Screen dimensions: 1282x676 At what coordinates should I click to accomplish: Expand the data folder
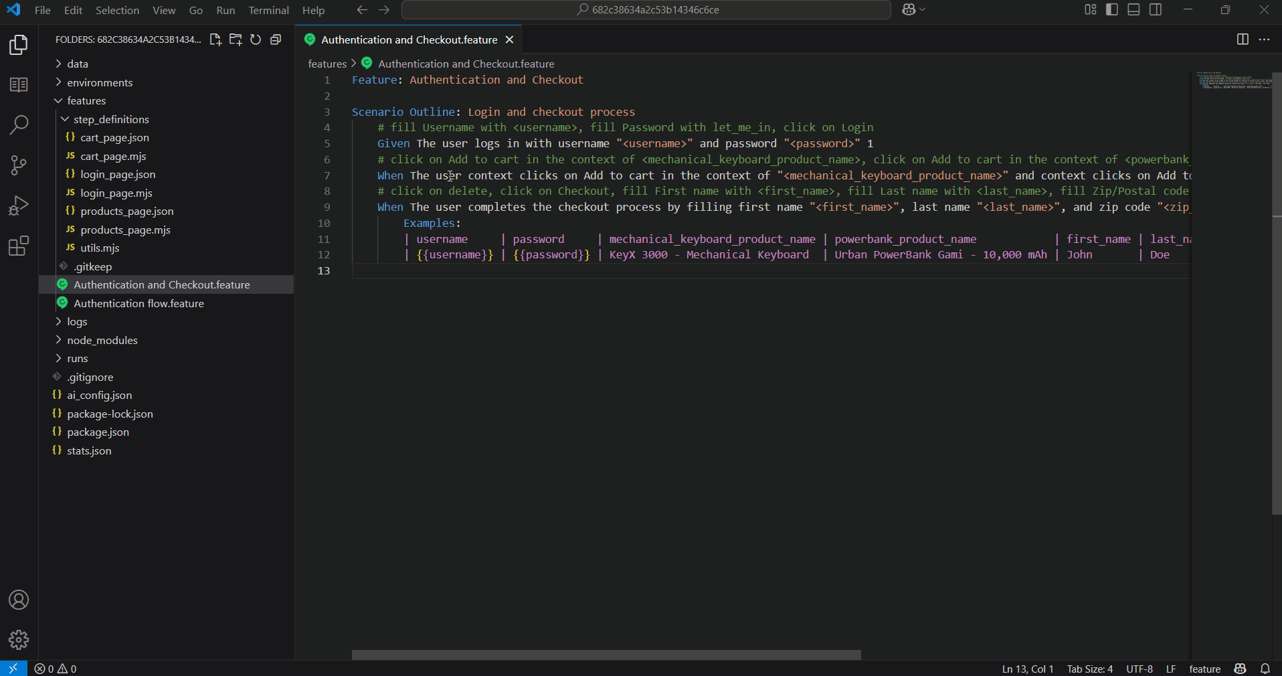(78, 64)
